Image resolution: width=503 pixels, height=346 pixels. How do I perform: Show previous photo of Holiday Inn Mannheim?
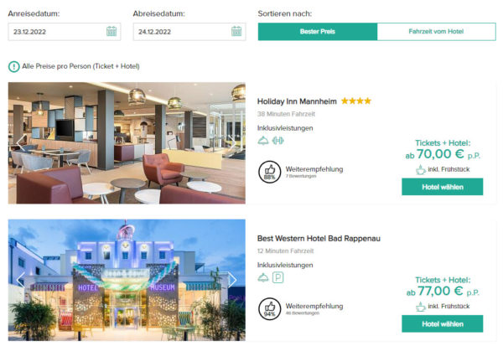coord(21,142)
